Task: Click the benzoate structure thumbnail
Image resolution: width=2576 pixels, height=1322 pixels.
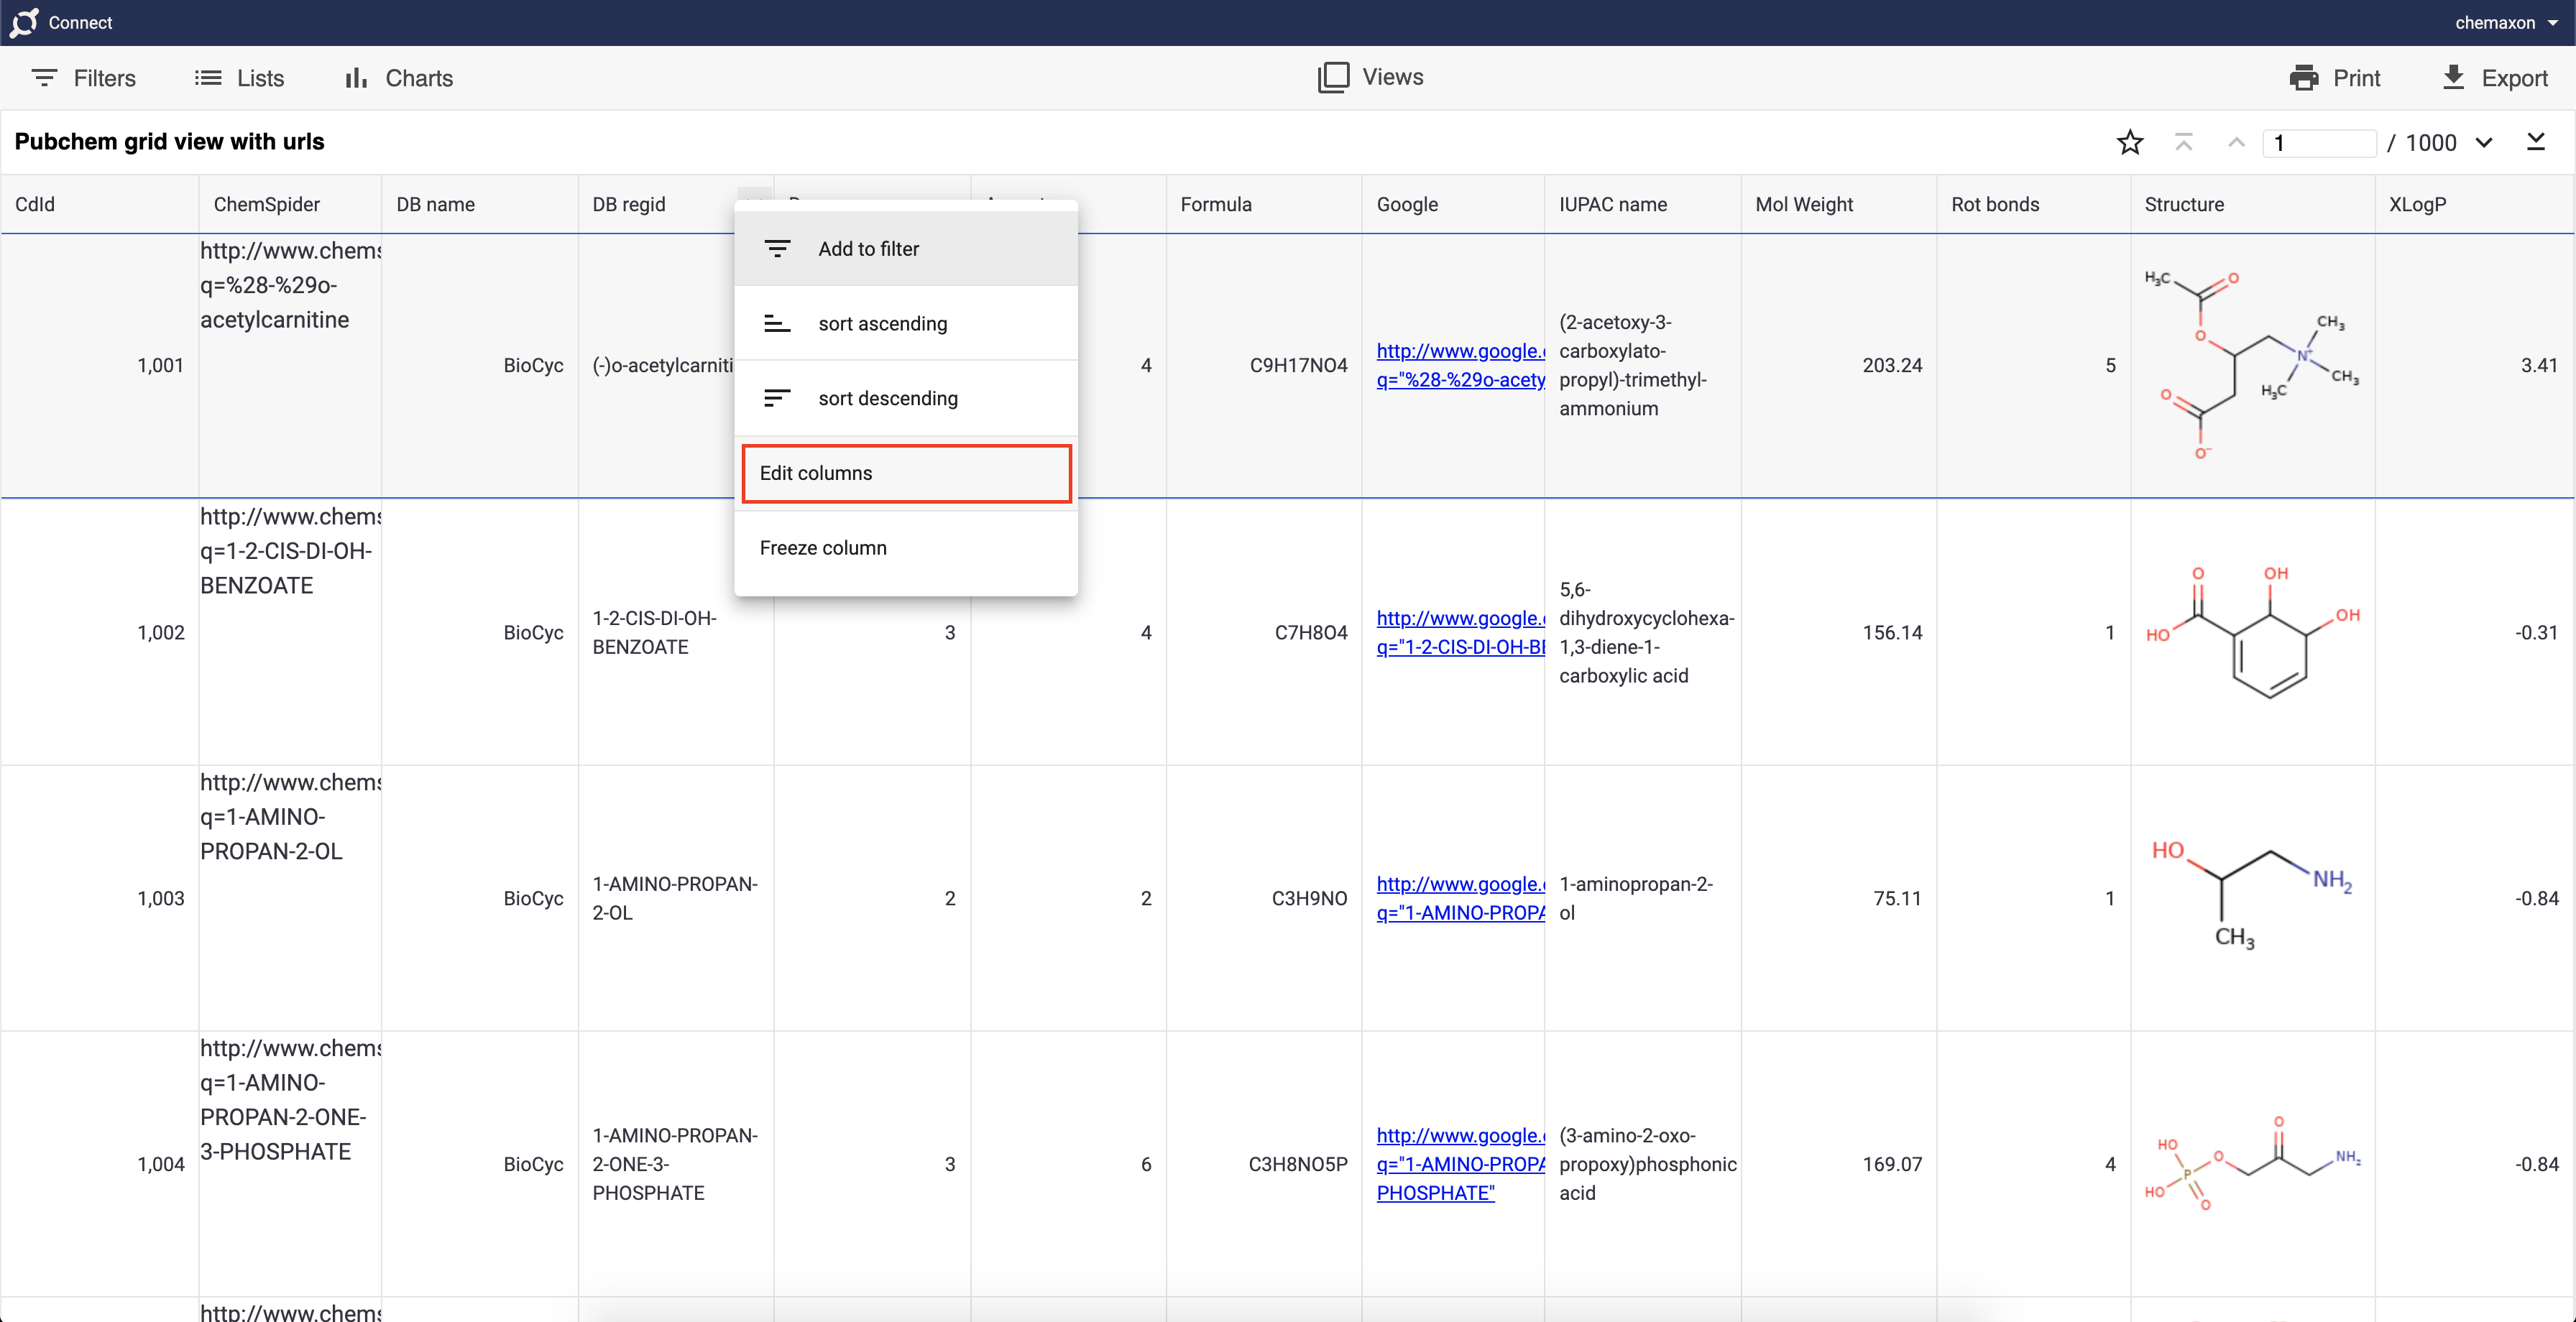Action: click(2252, 632)
